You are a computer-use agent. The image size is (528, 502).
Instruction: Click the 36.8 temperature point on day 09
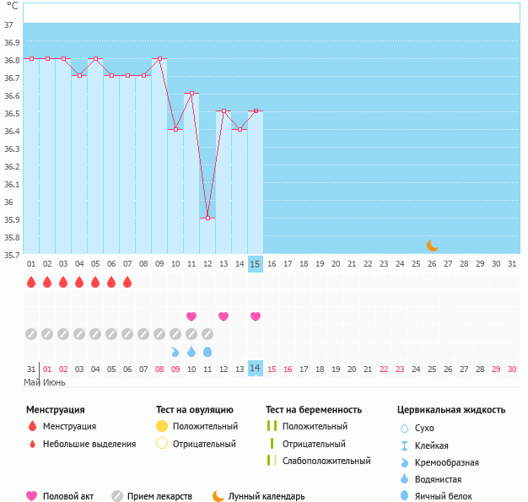tap(159, 59)
